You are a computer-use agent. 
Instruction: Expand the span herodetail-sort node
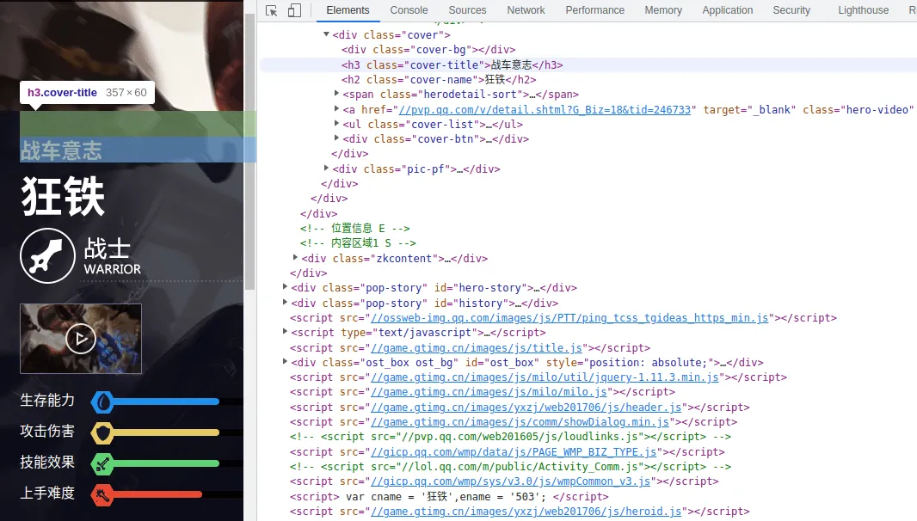[x=337, y=94]
